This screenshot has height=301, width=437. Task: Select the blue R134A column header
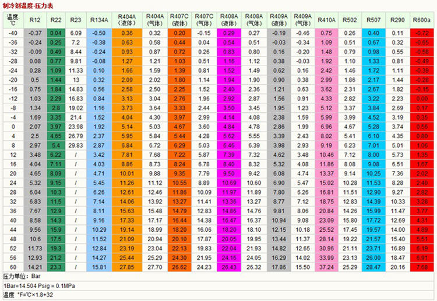click(100, 20)
